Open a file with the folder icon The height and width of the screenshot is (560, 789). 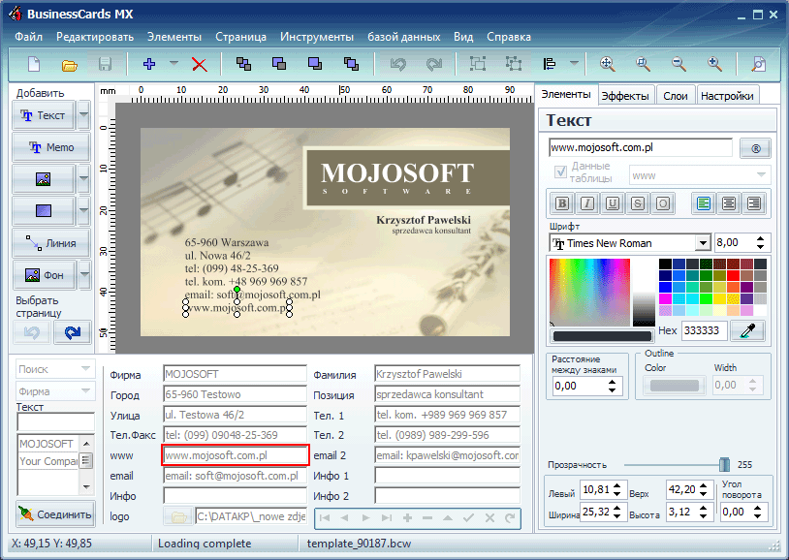(x=70, y=65)
